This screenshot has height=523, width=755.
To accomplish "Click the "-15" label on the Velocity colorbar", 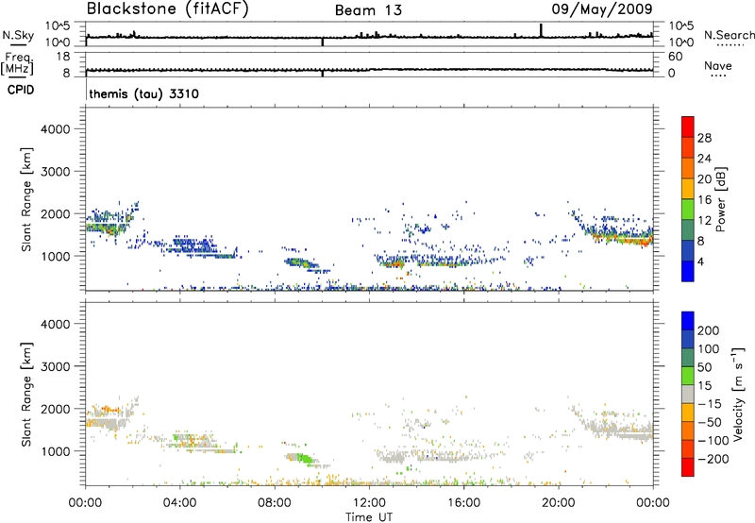I will 710,404.
